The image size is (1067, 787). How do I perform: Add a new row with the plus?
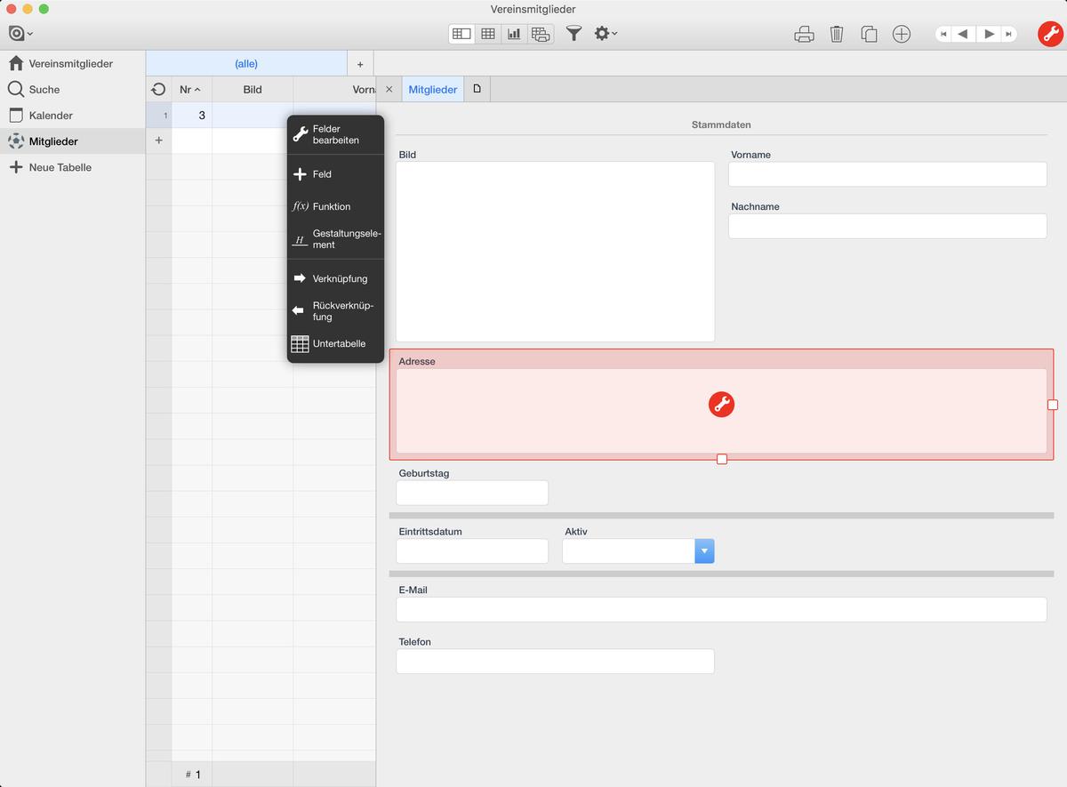pyautogui.click(x=158, y=141)
